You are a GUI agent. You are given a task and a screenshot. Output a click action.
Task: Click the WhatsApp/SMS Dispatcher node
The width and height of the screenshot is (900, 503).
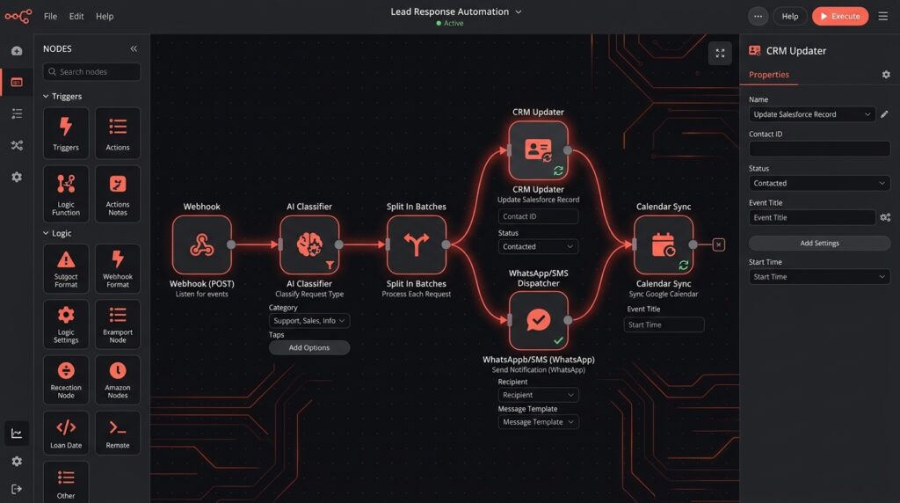pos(539,320)
